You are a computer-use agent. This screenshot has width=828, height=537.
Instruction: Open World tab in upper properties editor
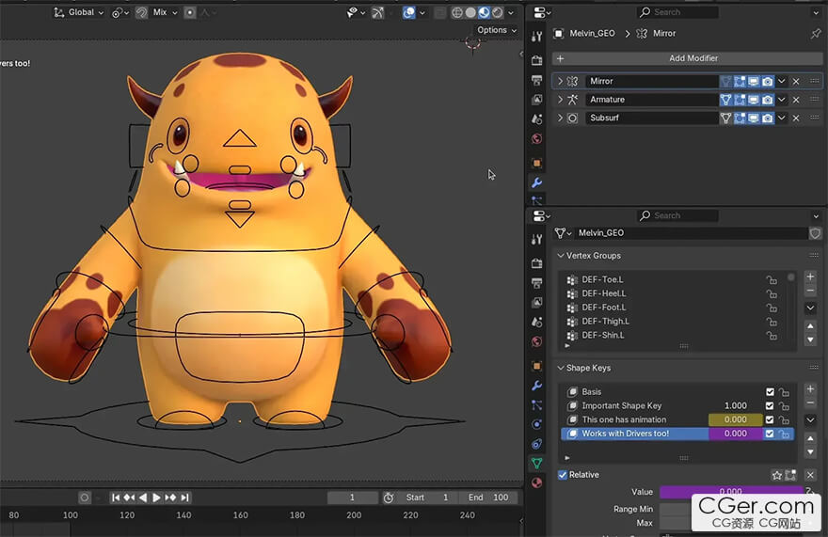[536, 139]
